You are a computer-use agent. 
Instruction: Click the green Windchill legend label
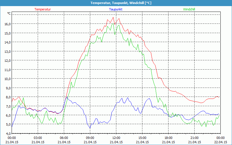[189, 9]
